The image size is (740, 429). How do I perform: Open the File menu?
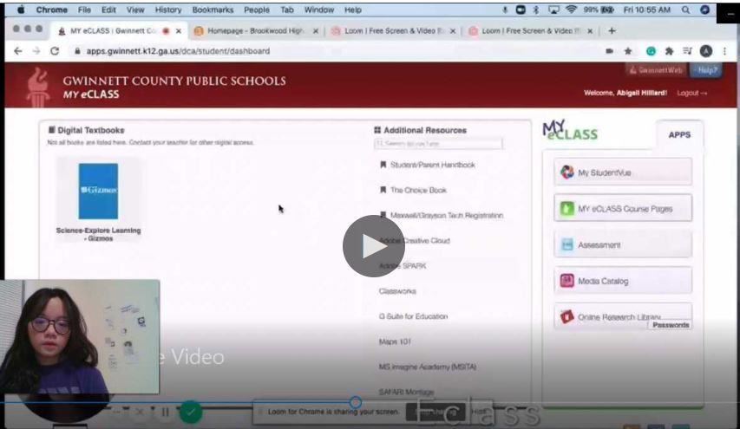84,10
